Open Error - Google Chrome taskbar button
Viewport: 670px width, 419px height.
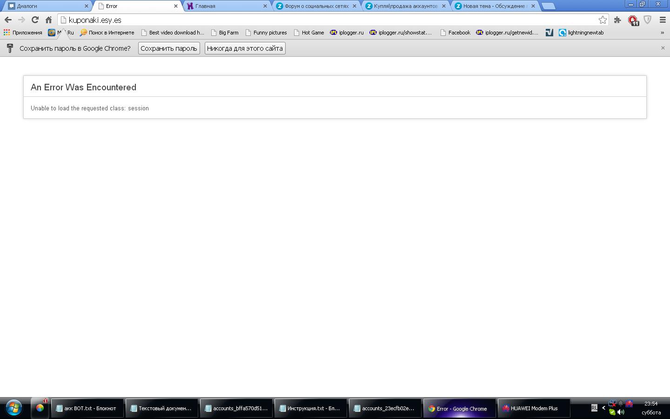(x=459, y=408)
